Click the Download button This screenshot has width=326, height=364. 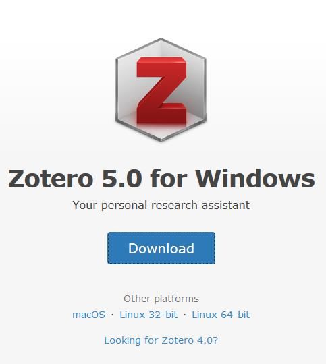161,248
